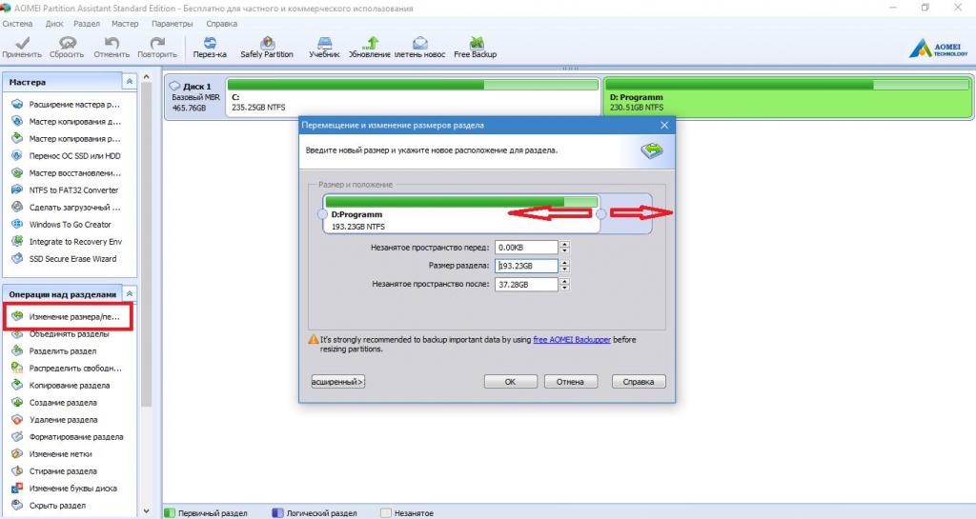The image size is (976, 519).
Task: Open Сделать загрузочный диск wizard
Action: coord(66,208)
